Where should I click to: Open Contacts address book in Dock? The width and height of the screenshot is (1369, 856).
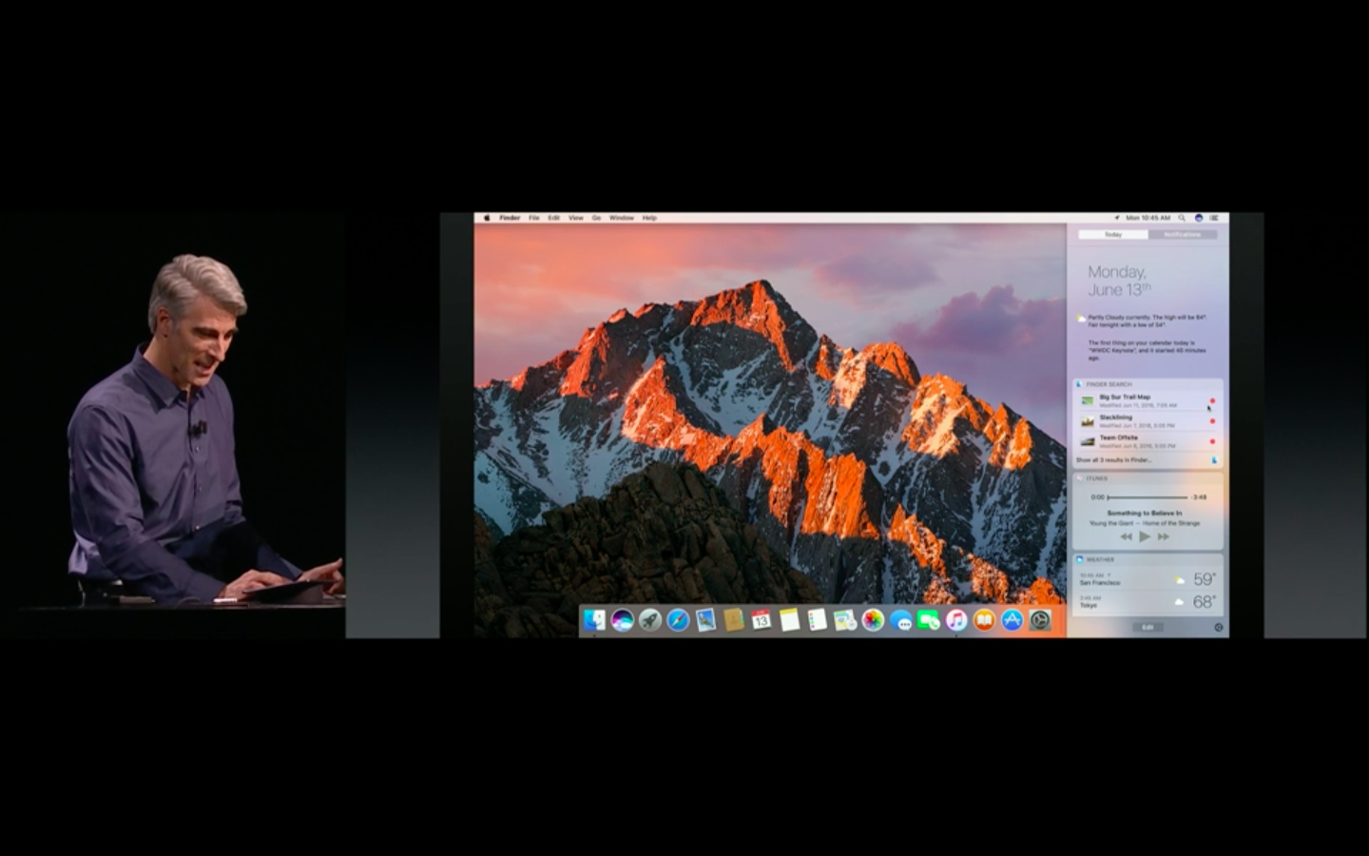[x=733, y=621]
